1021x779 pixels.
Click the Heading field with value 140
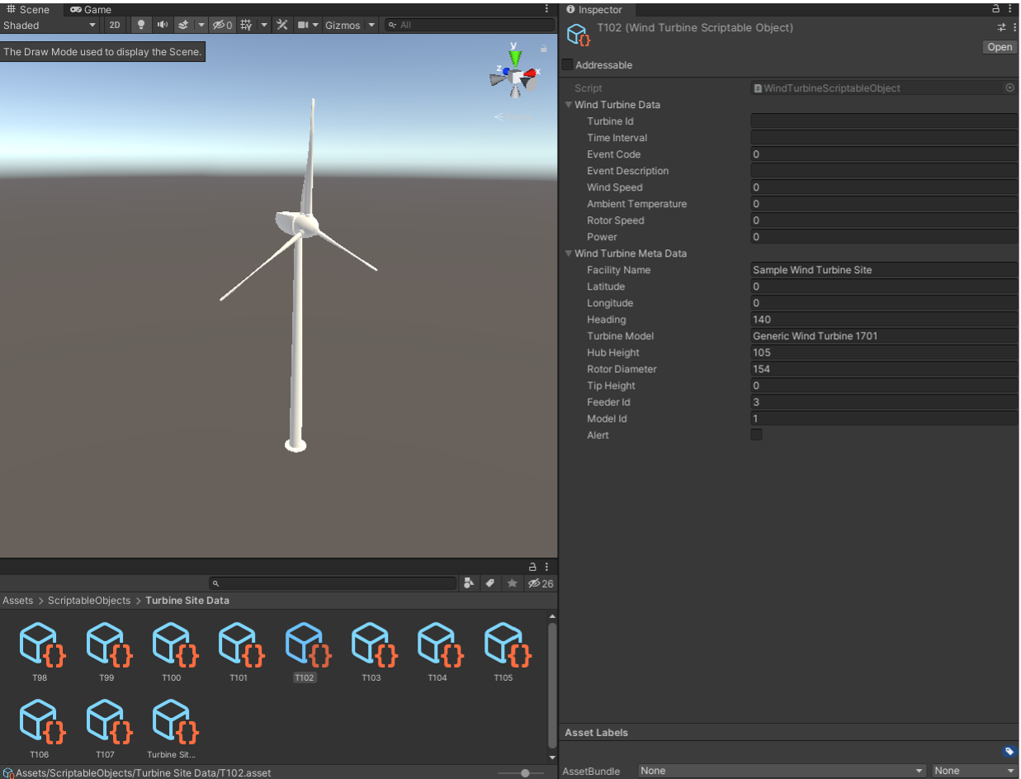click(884, 319)
